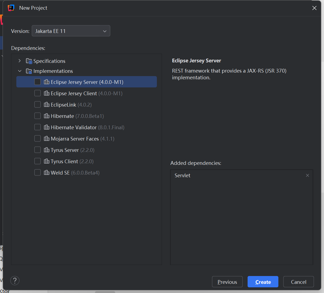Enable the Tyrus Server checkbox
This screenshot has width=324, height=293.
point(38,150)
